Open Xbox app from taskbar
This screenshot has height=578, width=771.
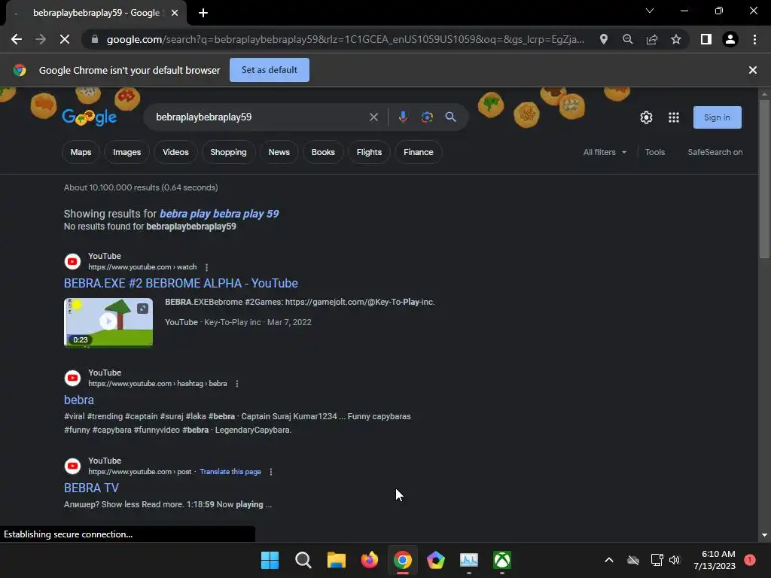click(x=502, y=560)
